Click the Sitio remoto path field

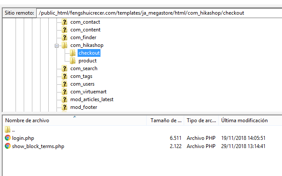click(159, 13)
